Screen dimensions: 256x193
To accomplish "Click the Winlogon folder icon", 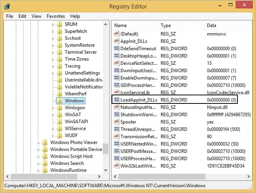I will coord(59,108).
